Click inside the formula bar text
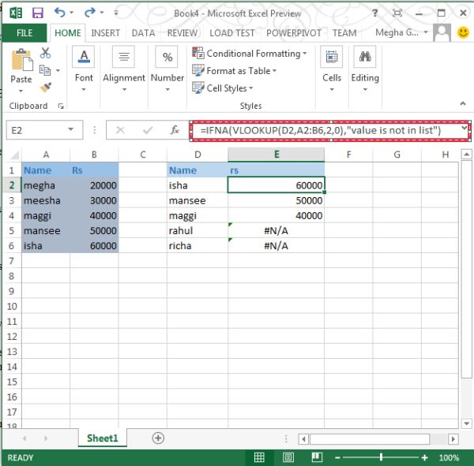Image resolution: width=474 pixels, height=466 pixels. [x=321, y=130]
